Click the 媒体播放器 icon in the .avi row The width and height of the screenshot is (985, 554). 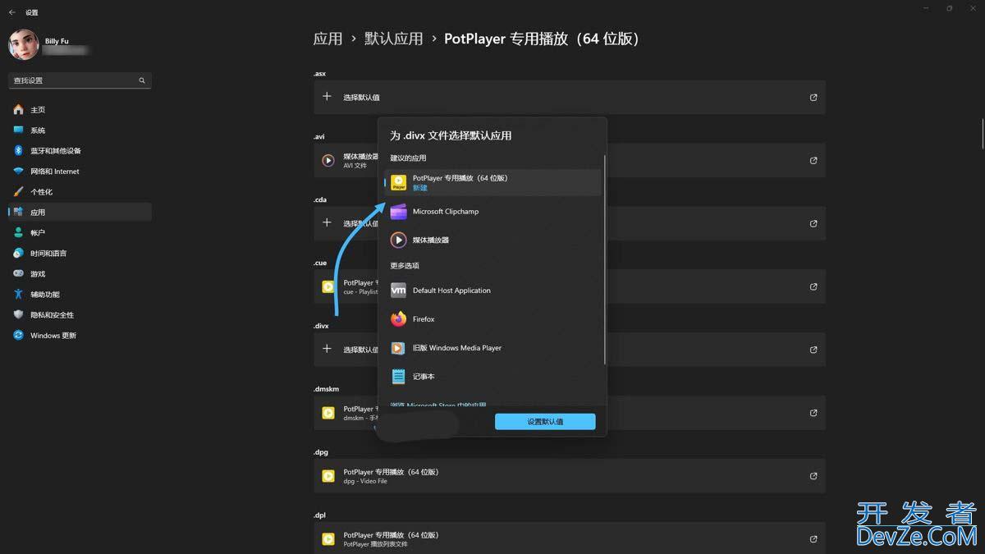328,160
